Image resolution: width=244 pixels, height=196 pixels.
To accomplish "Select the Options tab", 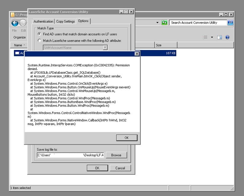I will point(83,21).
